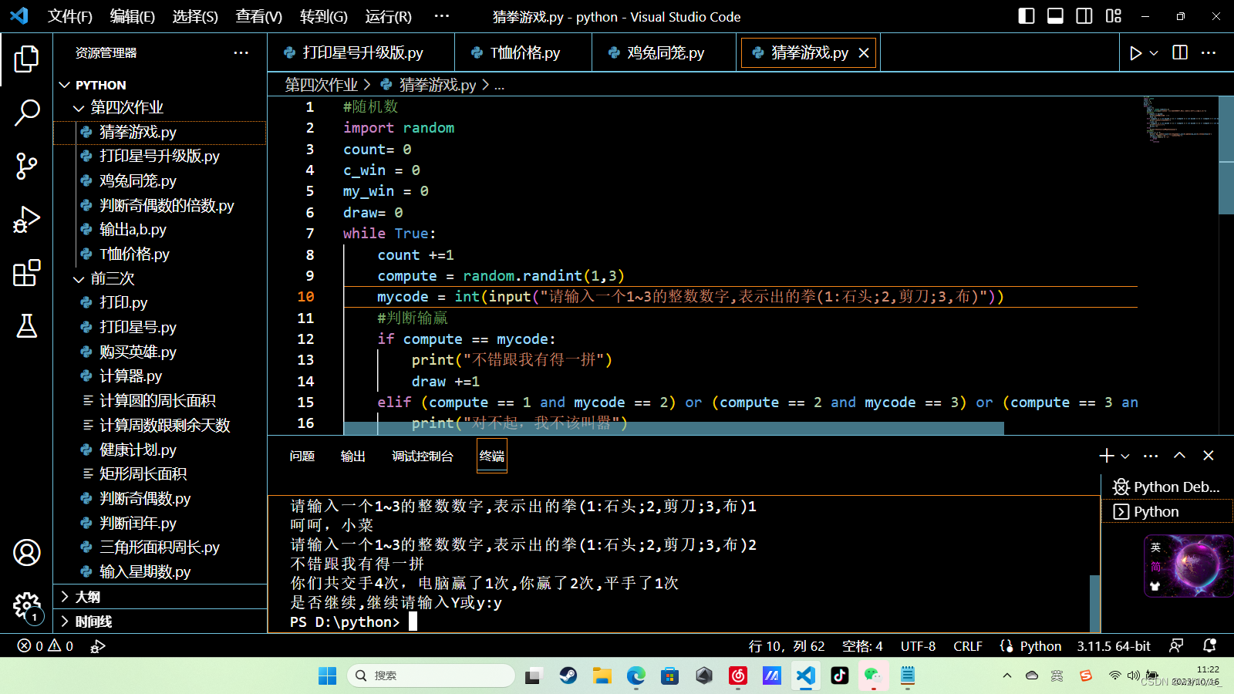Viewport: 1234px width, 694px height.
Task: Open the Windows Start menu
Action: [x=327, y=675]
